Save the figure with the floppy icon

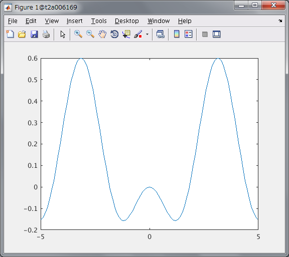[34, 34]
